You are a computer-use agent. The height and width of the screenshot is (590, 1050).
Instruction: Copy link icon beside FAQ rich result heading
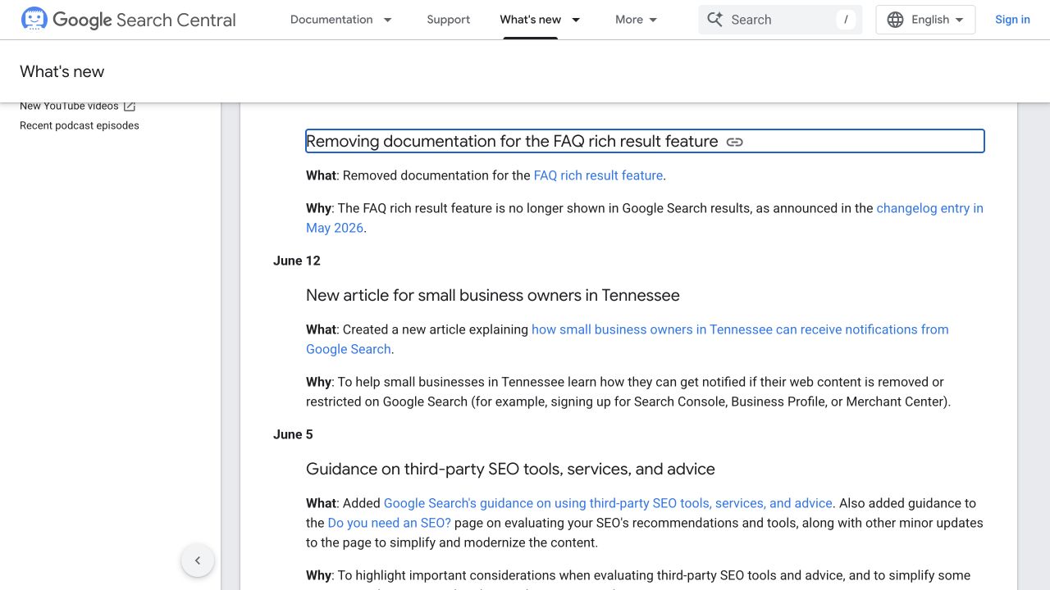pyautogui.click(x=735, y=142)
